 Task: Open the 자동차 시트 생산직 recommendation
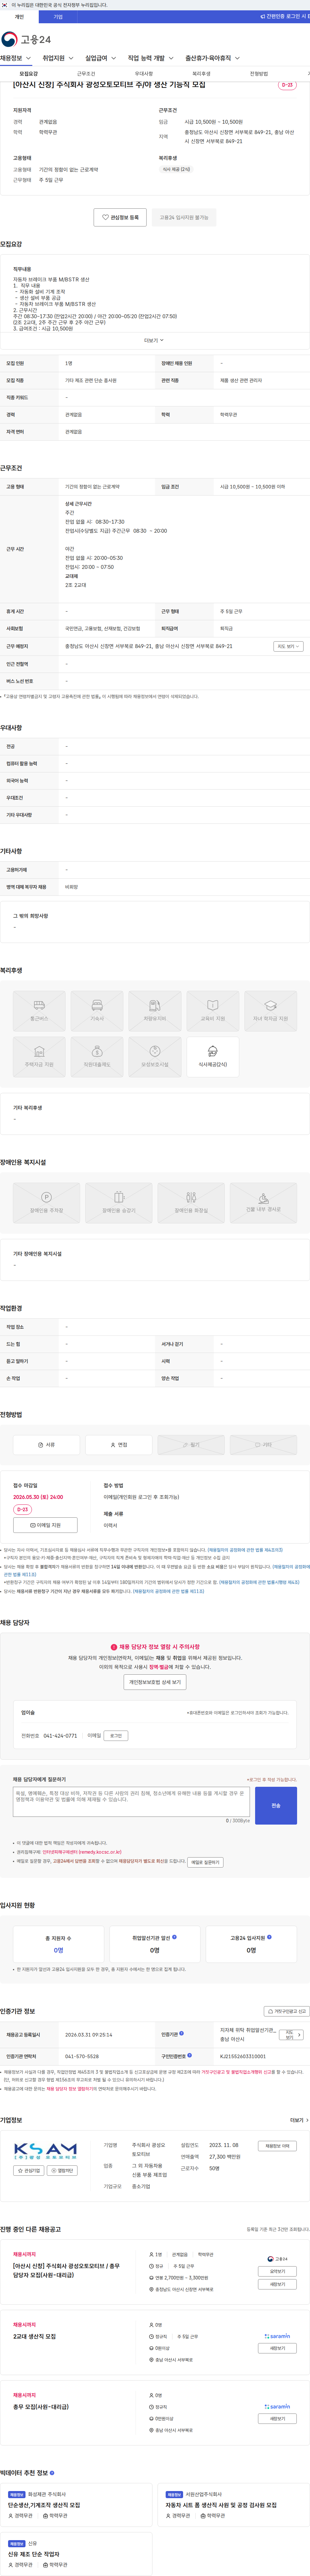(x=221, y=2505)
